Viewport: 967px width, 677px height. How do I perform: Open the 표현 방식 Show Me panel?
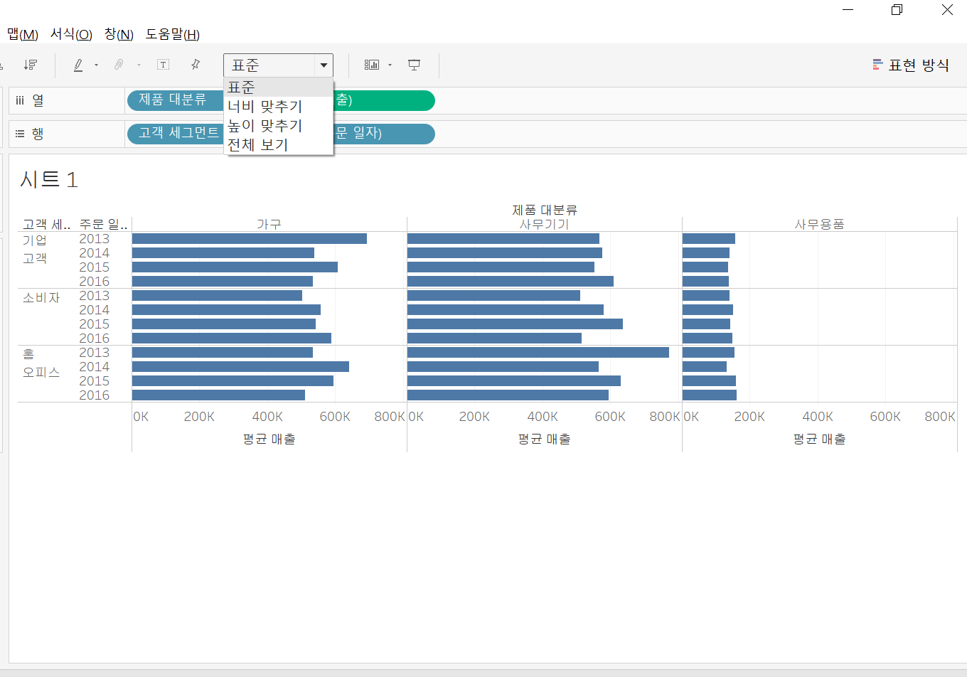tap(911, 65)
